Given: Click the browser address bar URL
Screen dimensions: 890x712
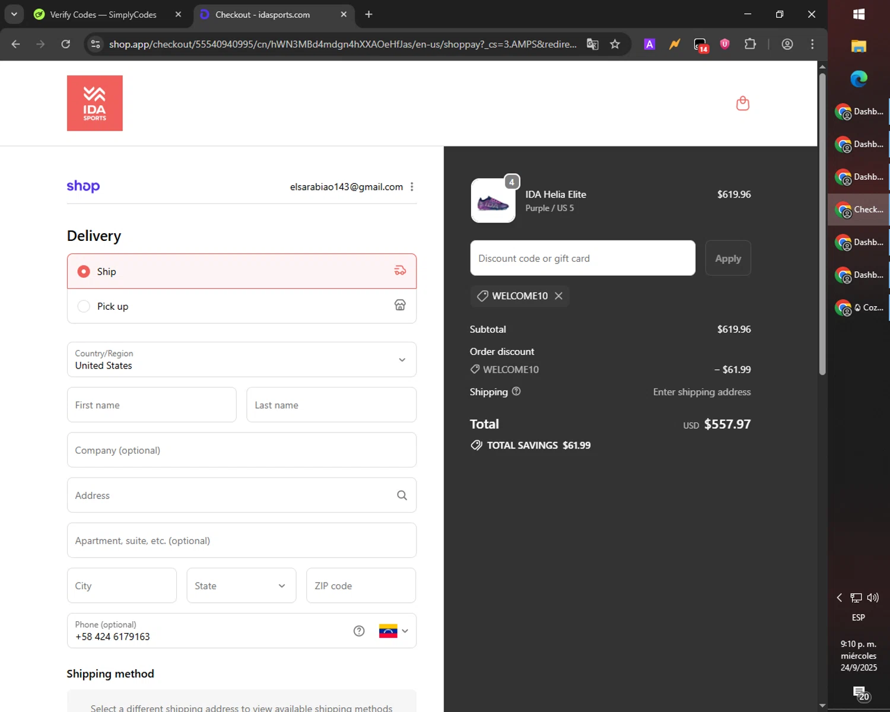Looking at the screenshot, I should tap(342, 44).
